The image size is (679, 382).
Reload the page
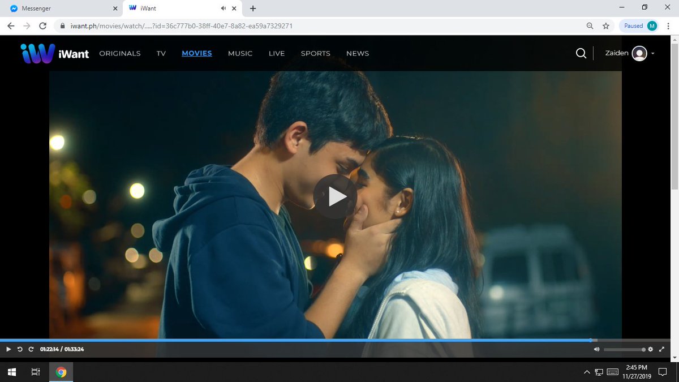[x=42, y=25]
